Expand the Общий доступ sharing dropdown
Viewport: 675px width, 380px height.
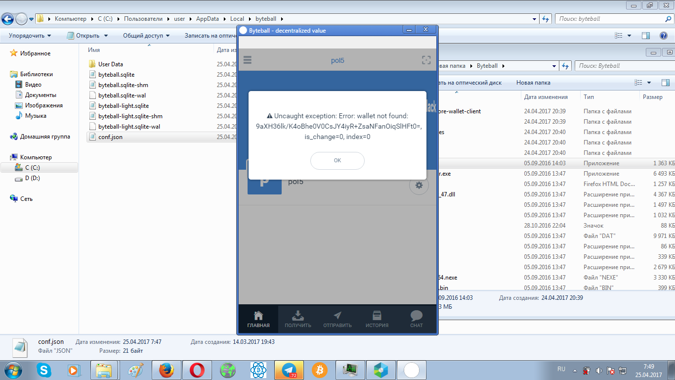click(146, 36)
